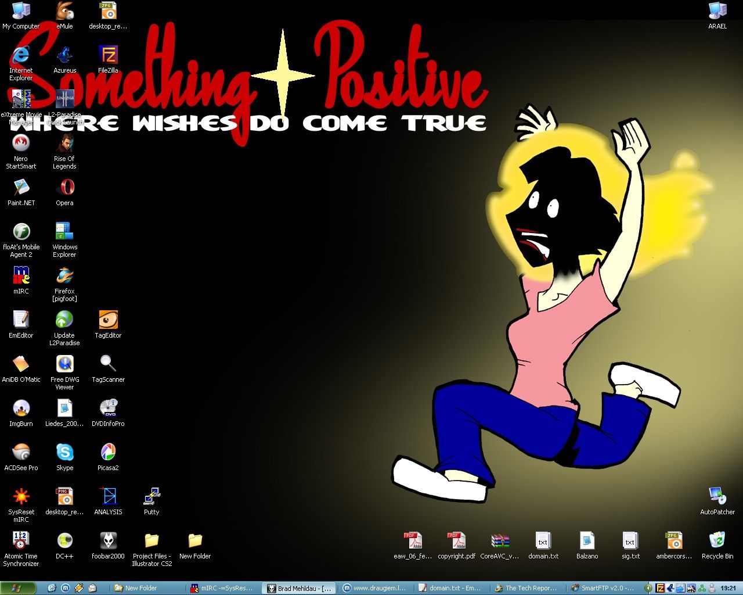Switch to mIRC -=SysRes... taskbar button
743x595 pixels.
point(224,588)
